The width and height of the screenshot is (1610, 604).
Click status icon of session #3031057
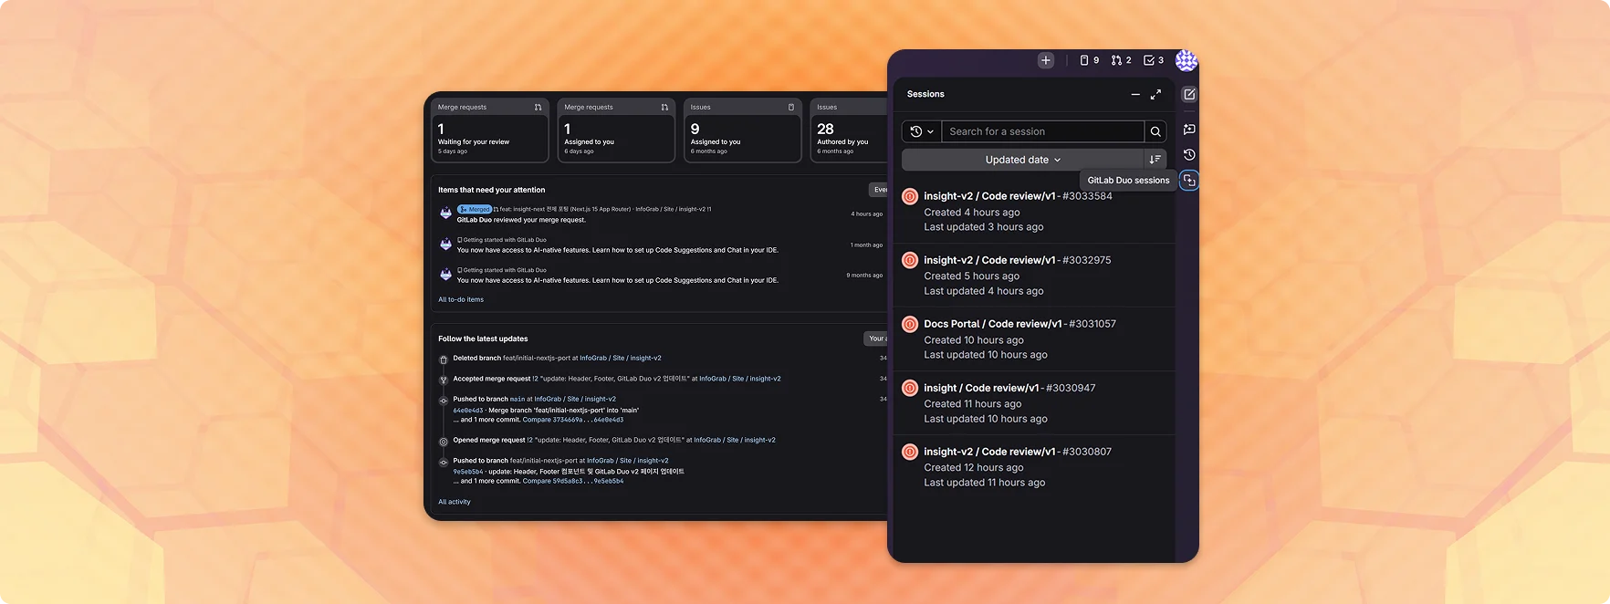[910, 324]
